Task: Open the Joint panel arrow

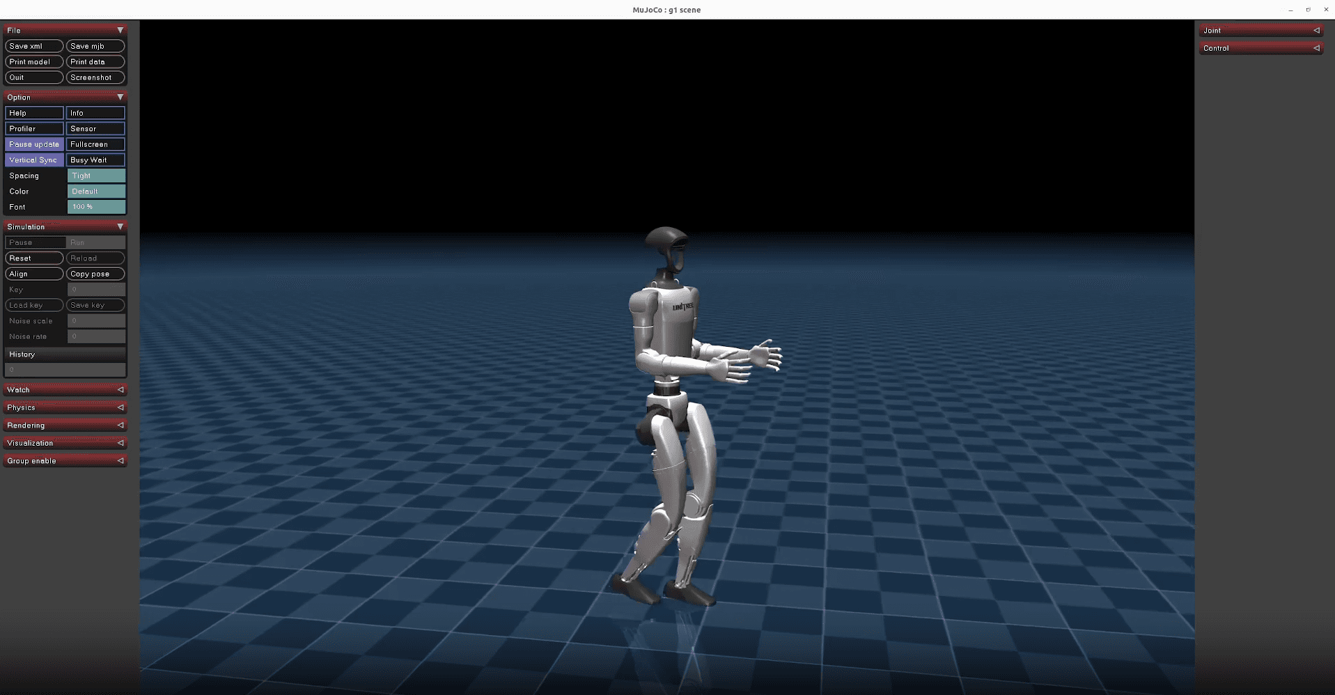Action: coord(1316,31)
